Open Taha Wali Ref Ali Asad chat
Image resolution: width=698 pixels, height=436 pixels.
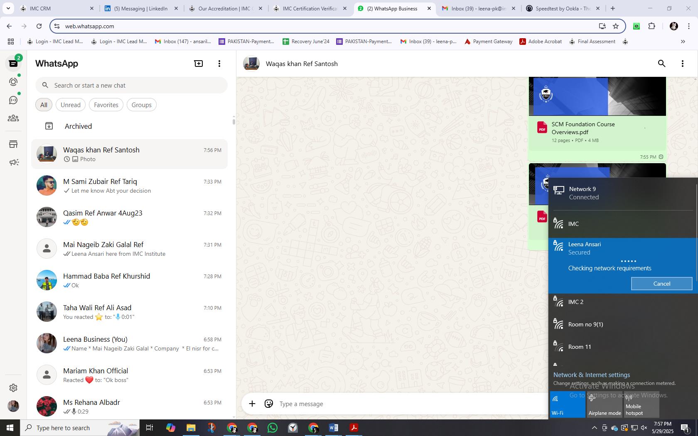[x=130, y=312]
